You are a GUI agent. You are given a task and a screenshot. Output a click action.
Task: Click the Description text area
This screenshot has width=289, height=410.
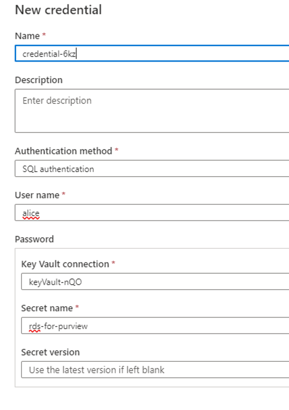[x=152, y=111]
